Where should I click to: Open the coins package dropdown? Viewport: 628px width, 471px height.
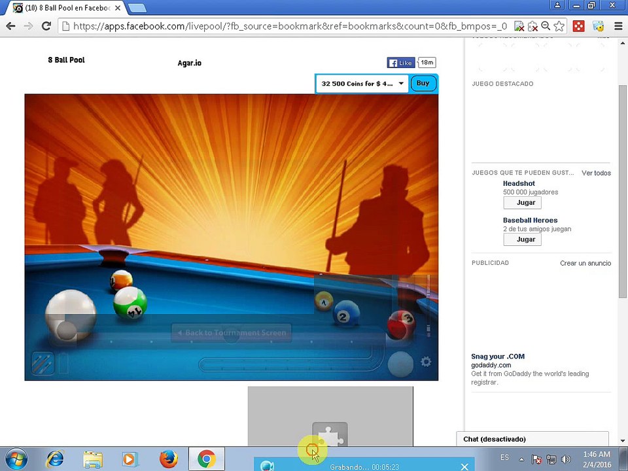tap(362, 84)
